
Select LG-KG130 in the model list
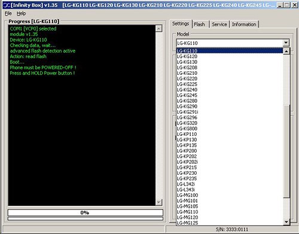[x=230, y=62]
